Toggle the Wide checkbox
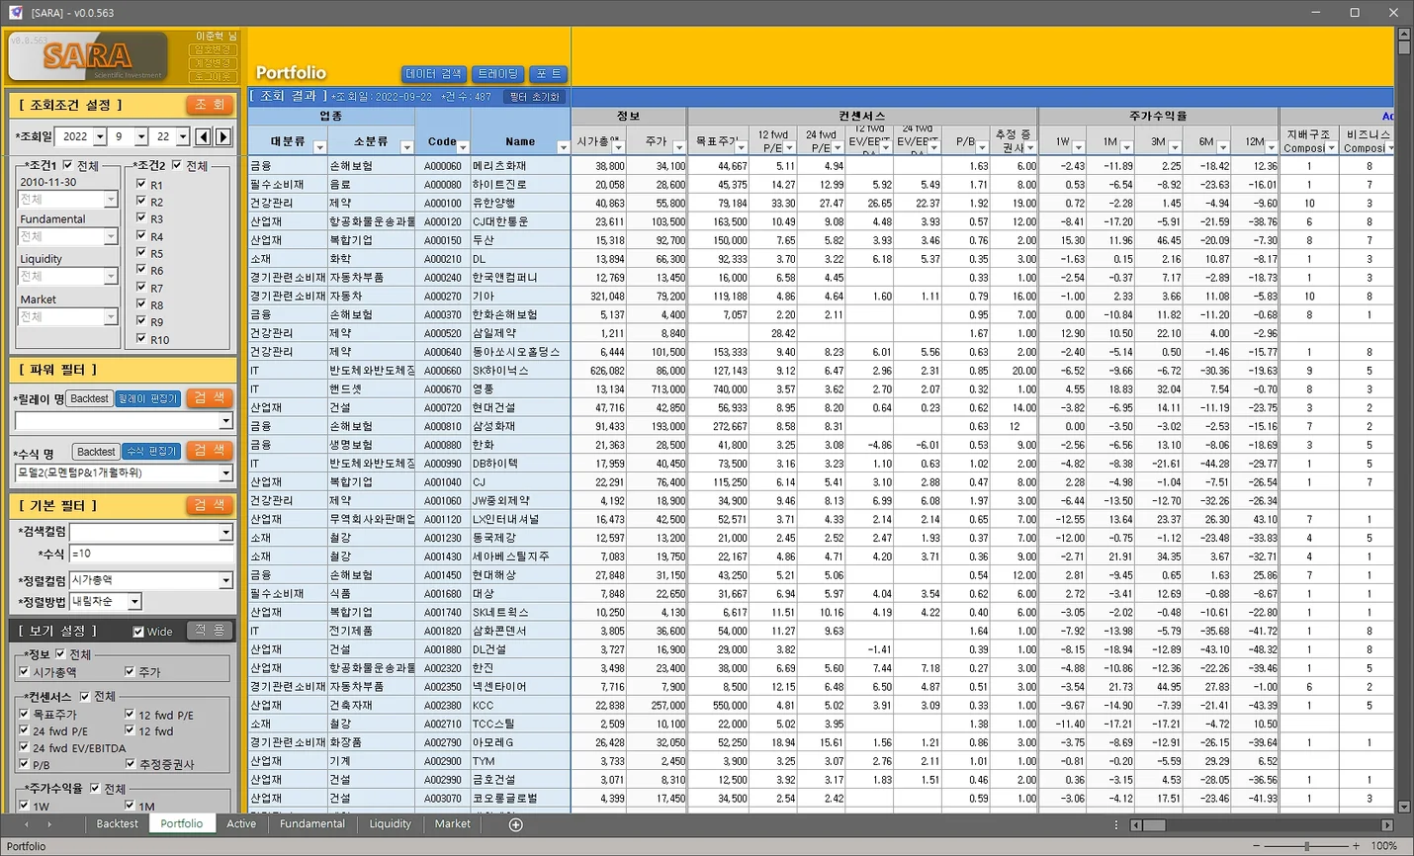 [138, 632]
